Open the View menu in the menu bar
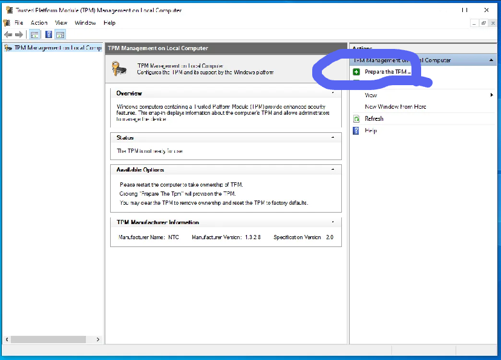Screen dimensions: 501x360 click(61, 23)
